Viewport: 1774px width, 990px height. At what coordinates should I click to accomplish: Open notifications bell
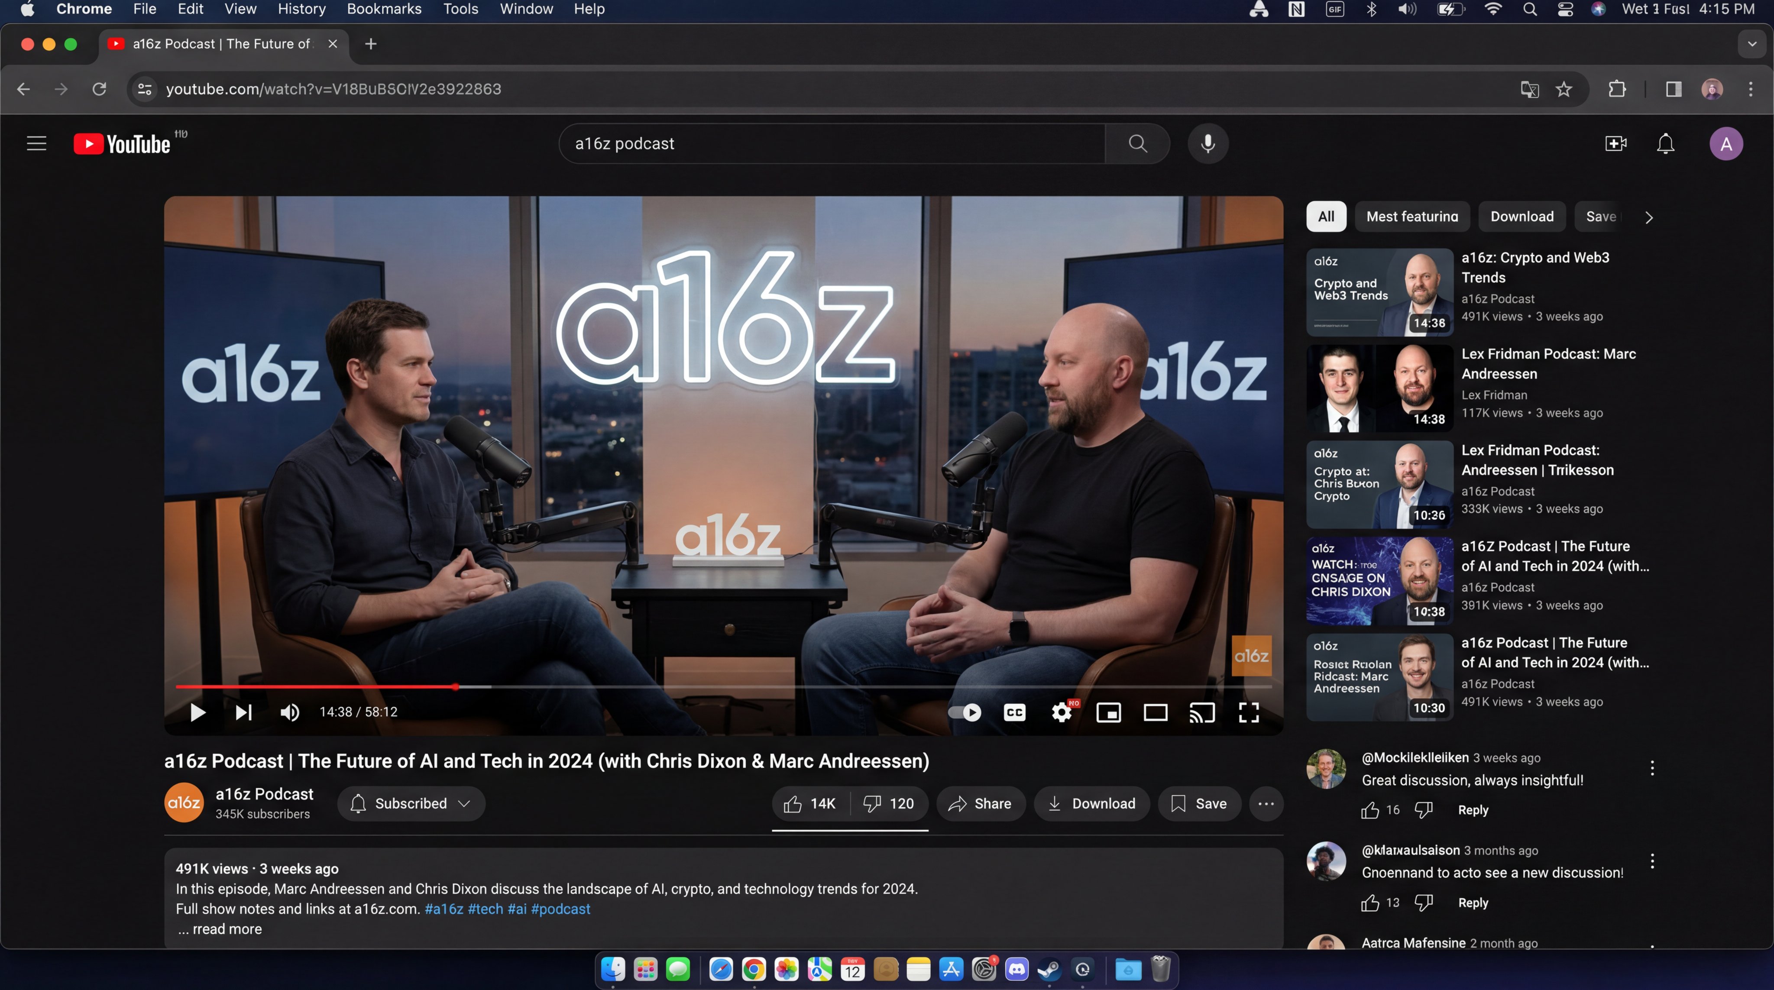click(1666, 143)
